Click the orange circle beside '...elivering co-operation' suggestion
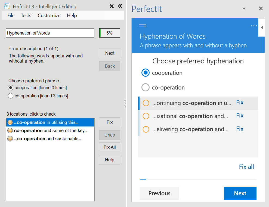Screen dimensions: 269x207 tap(146, 129)
